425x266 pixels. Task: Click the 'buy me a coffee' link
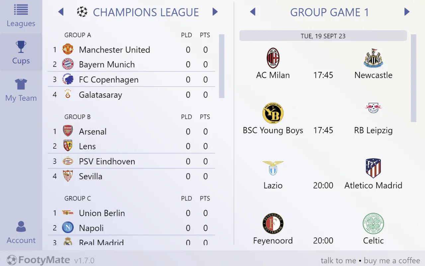coord(392,261)
